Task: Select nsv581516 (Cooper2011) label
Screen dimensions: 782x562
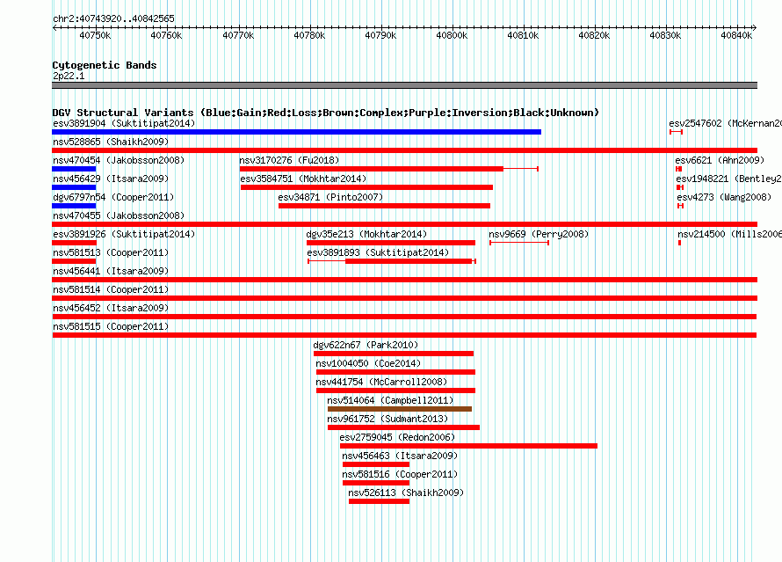Action: pos(400,474)
